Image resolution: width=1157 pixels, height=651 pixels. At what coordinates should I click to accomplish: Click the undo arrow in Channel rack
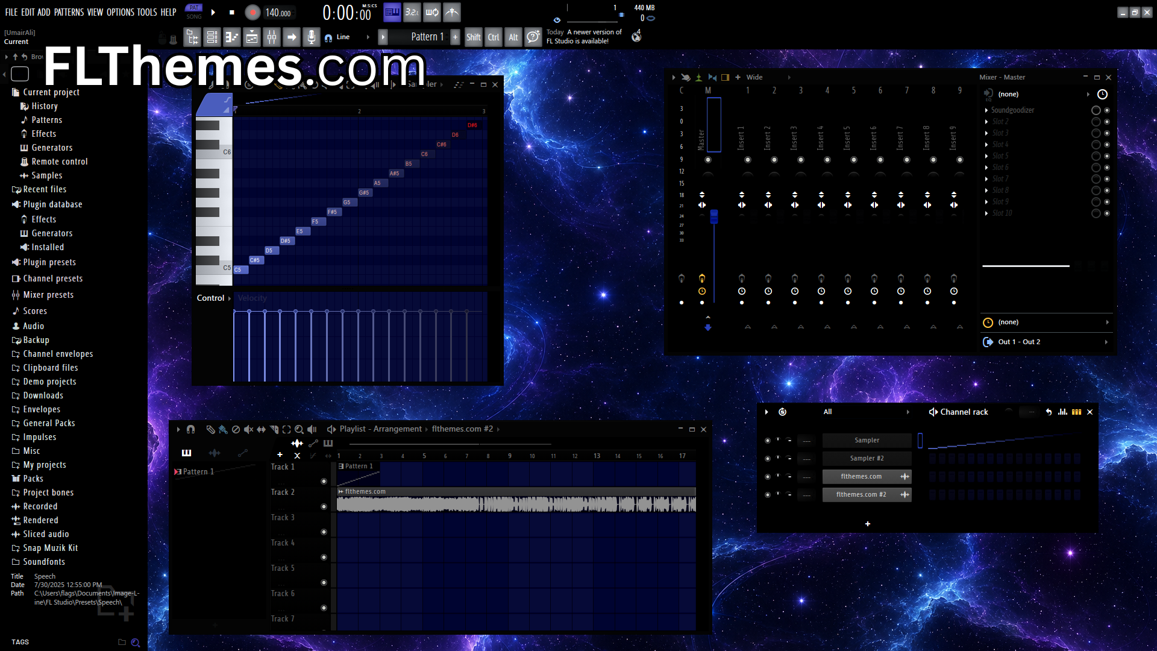click(1049, 412)
